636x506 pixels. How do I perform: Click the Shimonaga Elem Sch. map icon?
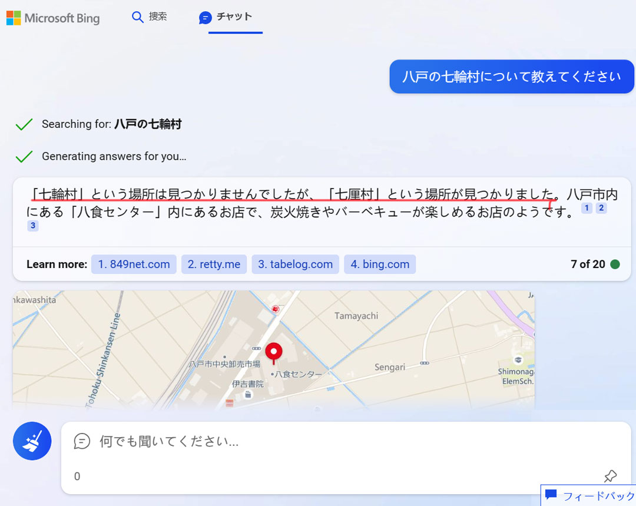[x=518, y=360]
